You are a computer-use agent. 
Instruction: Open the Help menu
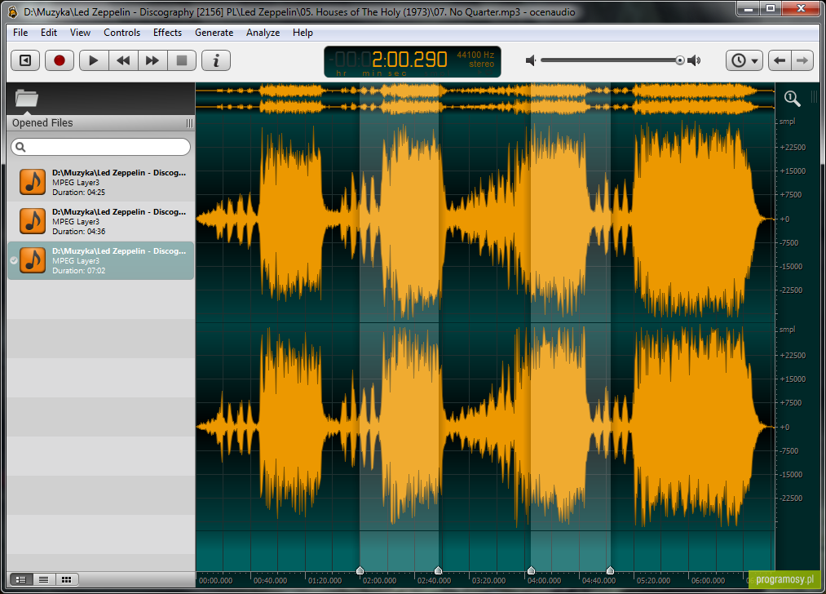303,33
